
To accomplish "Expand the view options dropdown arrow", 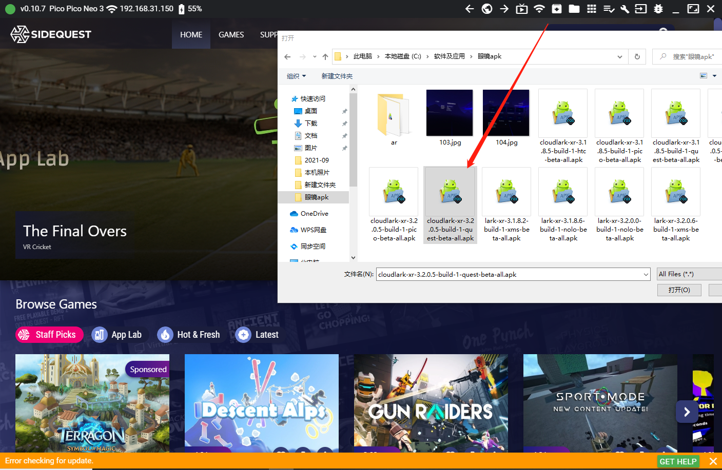I will point(714,76).
